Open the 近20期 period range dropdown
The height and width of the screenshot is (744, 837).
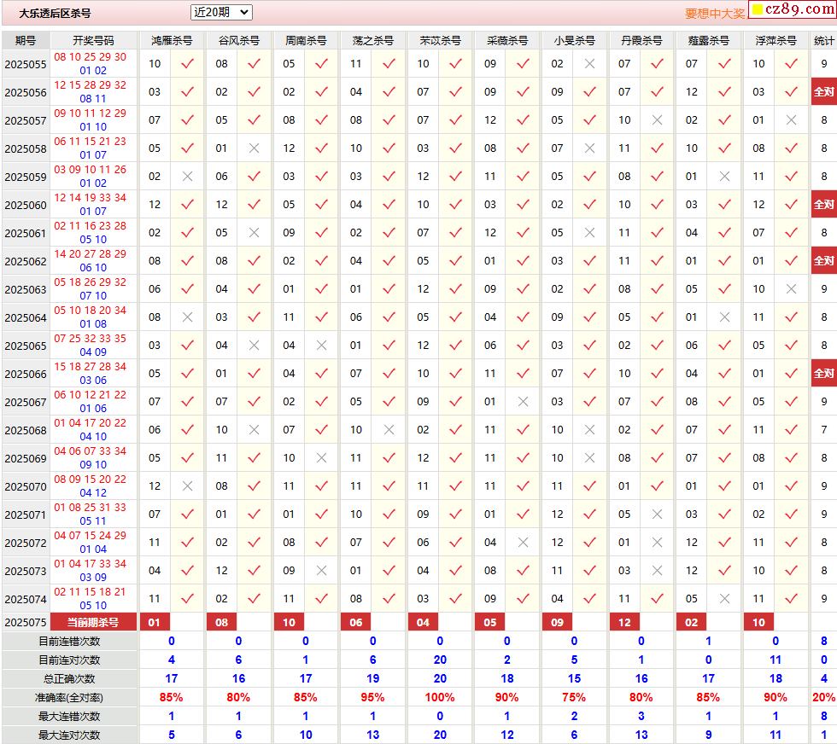click(221, 12)
